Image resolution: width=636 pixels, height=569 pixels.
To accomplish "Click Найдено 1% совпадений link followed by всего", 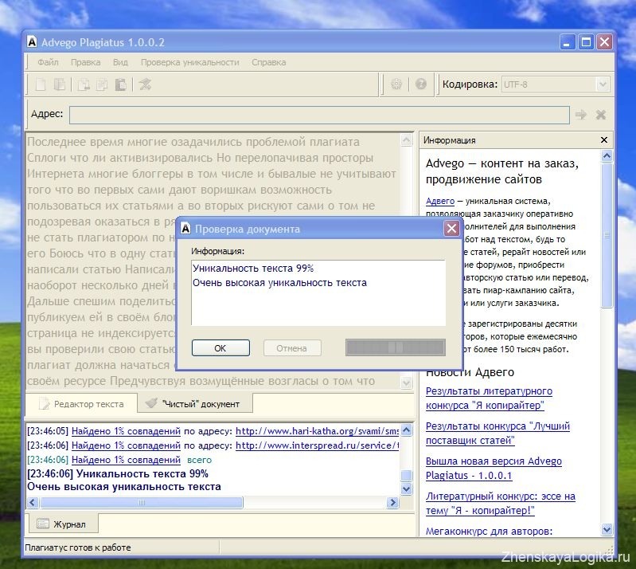I will tap(126, 460).
